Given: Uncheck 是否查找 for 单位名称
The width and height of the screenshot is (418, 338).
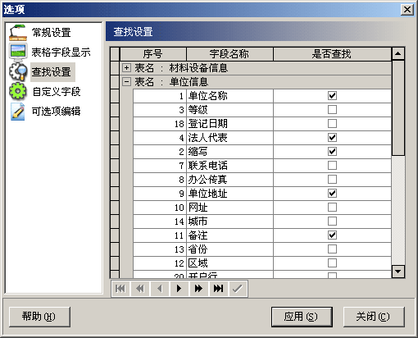Looking at the screenshot, I should [x=332, y=96].
